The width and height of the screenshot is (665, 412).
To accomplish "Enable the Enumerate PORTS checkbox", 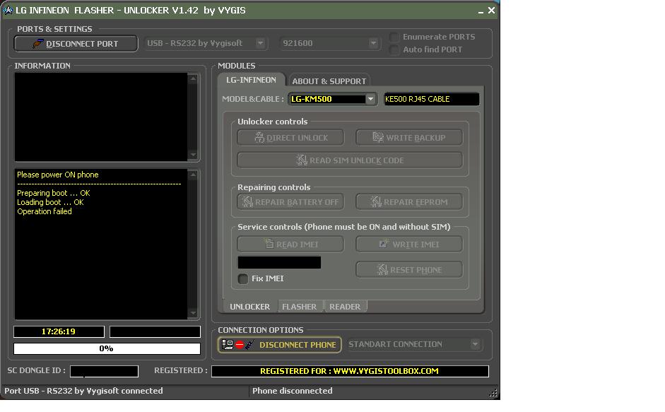I will (x=394, y=37).
